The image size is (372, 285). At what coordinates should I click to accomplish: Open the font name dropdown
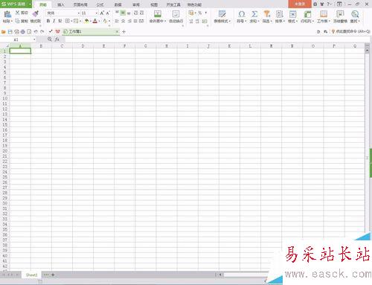tap(79, 13)
